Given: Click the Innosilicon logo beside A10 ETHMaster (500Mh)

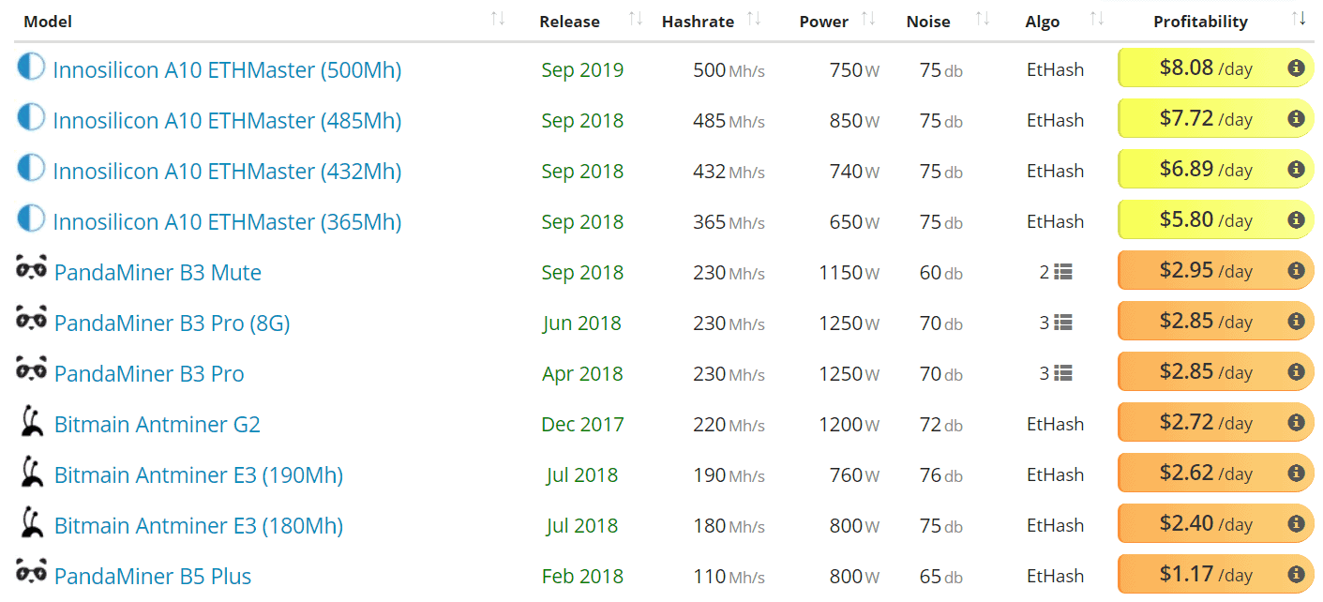Looking at the screenshot, I should coord(31,67).
